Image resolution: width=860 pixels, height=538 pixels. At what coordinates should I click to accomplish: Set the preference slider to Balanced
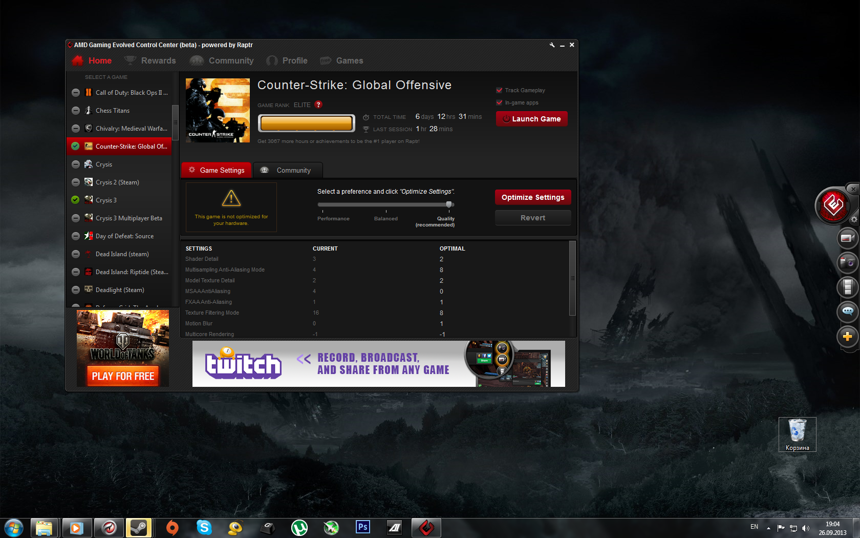[x=386, y=218]
